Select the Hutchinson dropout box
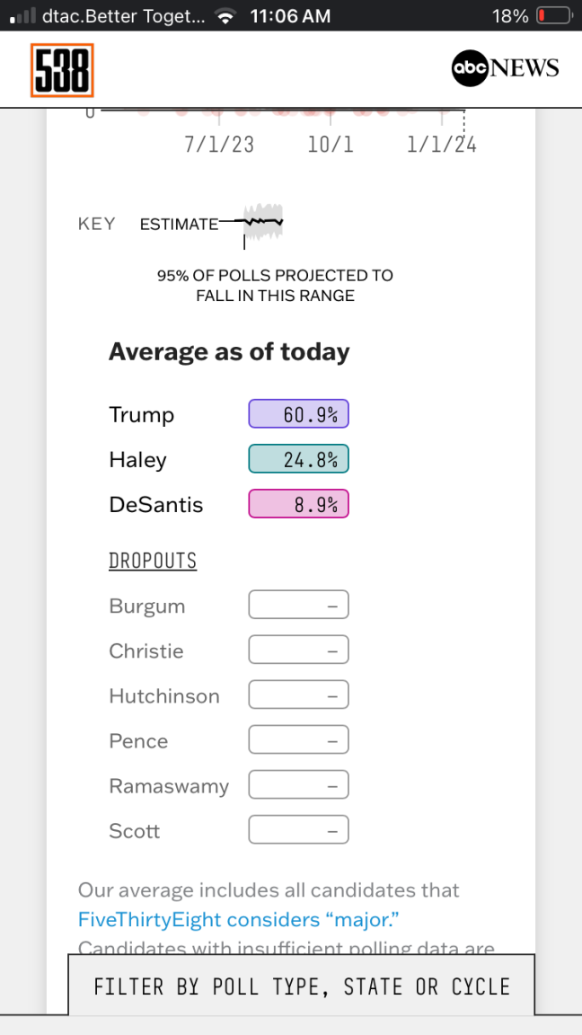This screenshot has height=1035, width=582. (x=298, y=695)
